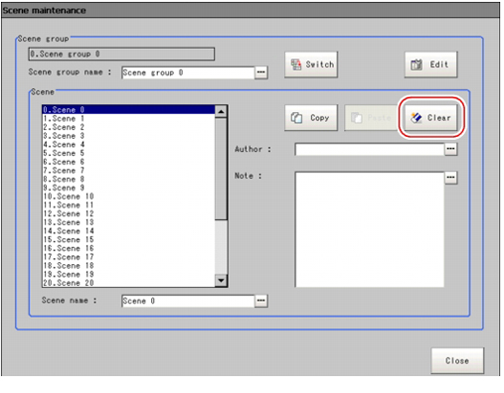
Task: Select 4.Scene 4 in the list
Action: (x=128, y=144)
